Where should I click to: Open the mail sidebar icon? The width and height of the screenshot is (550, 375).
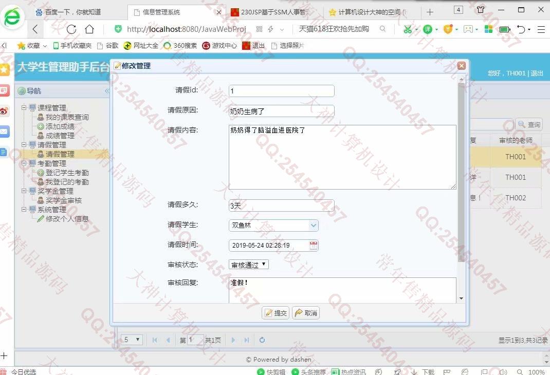pyautogui.click(x=4, y=132)
